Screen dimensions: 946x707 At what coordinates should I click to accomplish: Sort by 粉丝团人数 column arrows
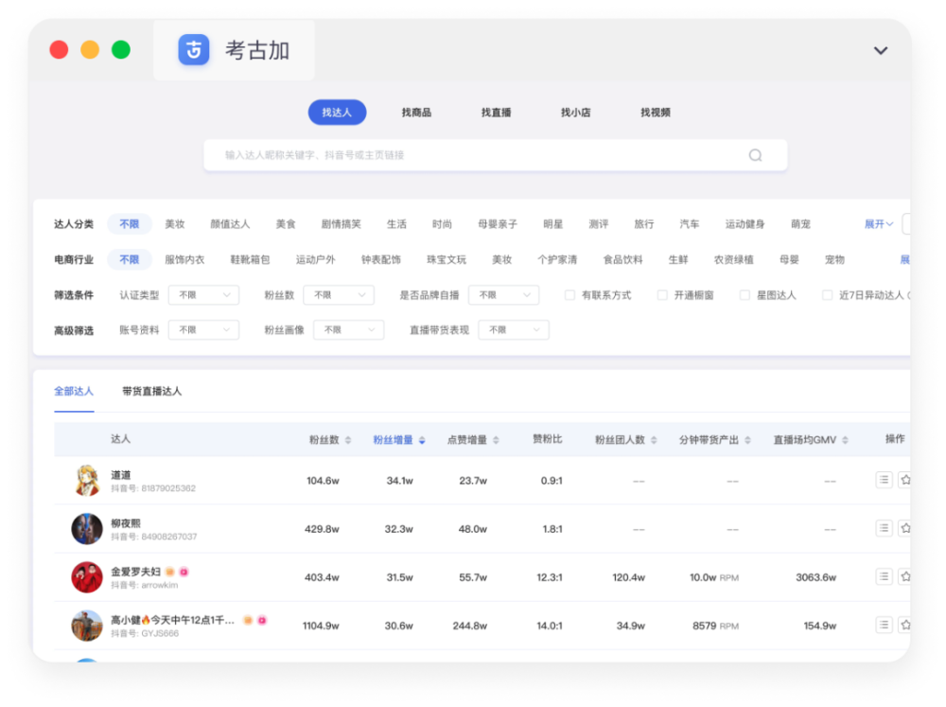tap(654, 440)
